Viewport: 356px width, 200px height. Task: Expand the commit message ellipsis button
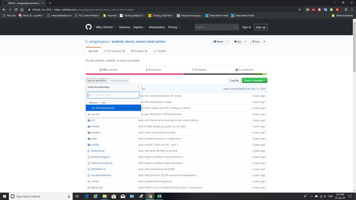point(144,89)
